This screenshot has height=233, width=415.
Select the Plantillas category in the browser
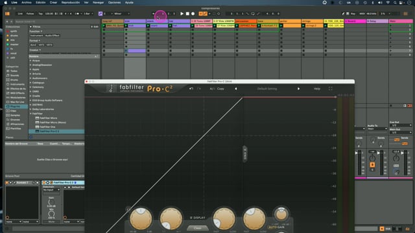(16, 128)
